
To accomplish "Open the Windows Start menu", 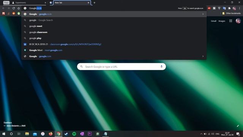I will 4,134.
